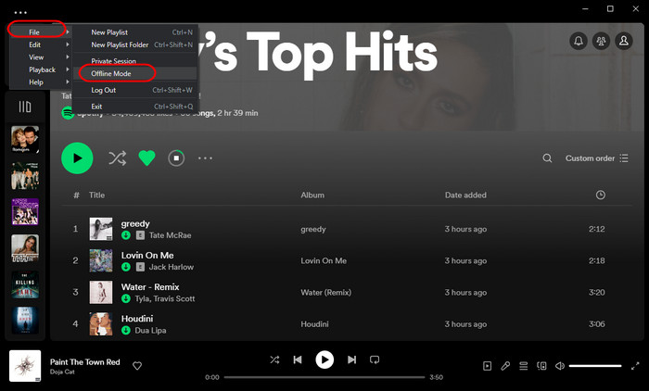Select the song greedy
The image size is (649, 391).
pyautogui.click(x=135, y=223)
